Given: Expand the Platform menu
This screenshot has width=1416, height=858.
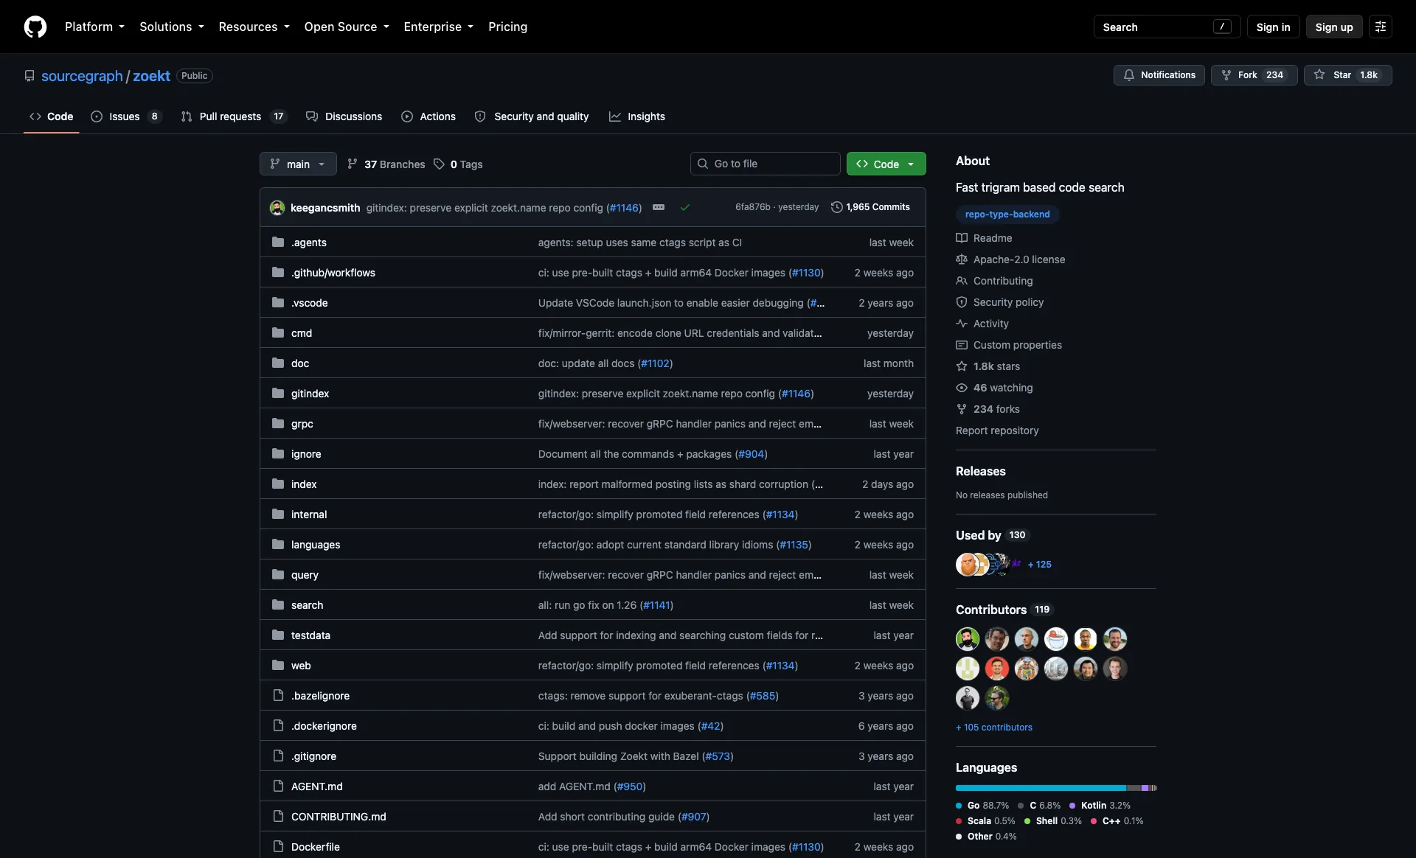Looking at the screenshot, I should point(94,27).
